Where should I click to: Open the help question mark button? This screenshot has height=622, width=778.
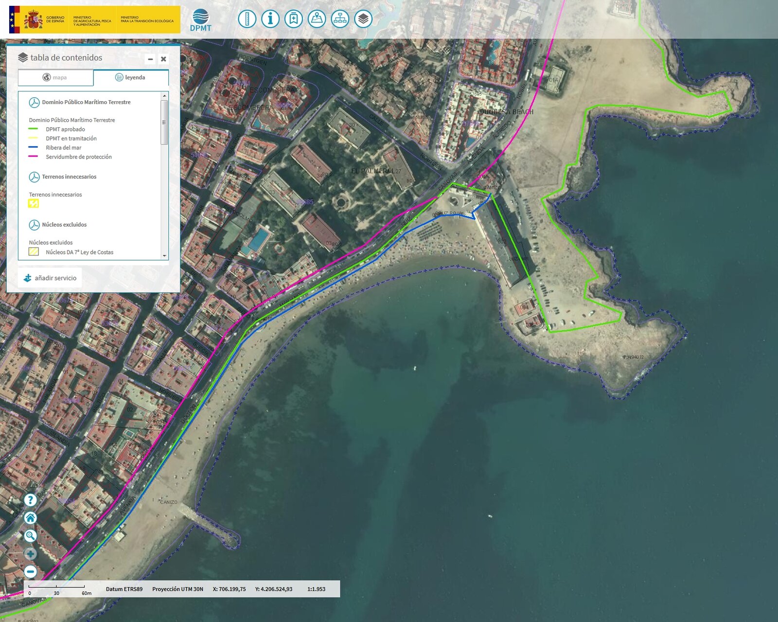(x=30, y=500)
